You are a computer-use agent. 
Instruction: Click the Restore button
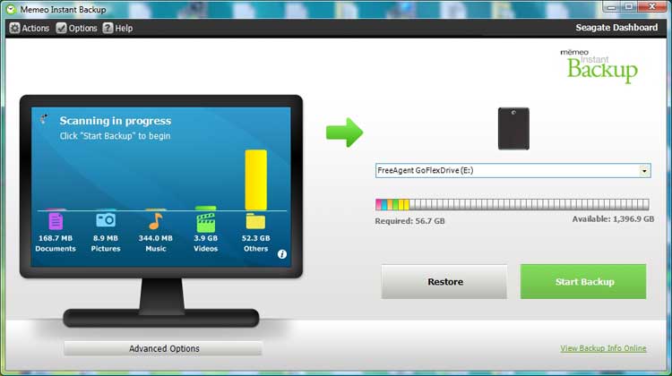[444, 281]
